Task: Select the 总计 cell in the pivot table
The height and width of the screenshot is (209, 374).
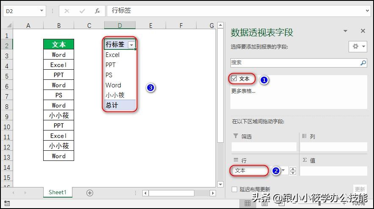Action: [x=120, y=106]
